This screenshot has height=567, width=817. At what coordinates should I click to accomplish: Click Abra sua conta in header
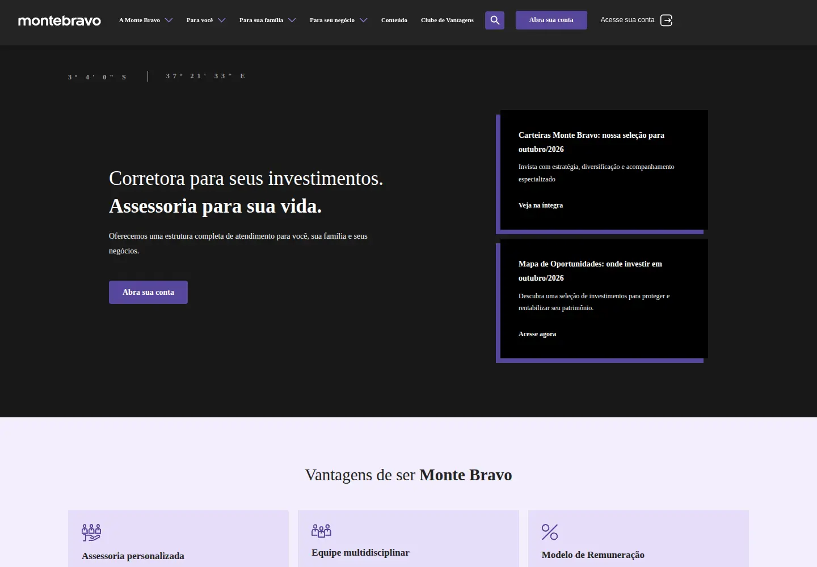551,20
